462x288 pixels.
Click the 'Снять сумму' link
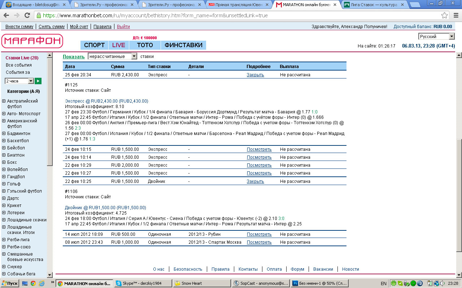pyautogui.click(x=52, y=27)
